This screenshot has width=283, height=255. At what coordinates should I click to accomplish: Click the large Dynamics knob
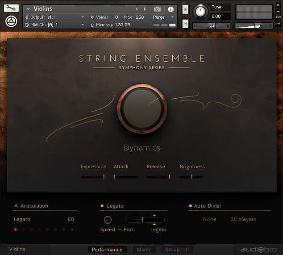click(x=142, y=108)
